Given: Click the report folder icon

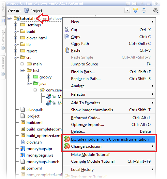Looking at the screenshot, I should coord(23,51).
